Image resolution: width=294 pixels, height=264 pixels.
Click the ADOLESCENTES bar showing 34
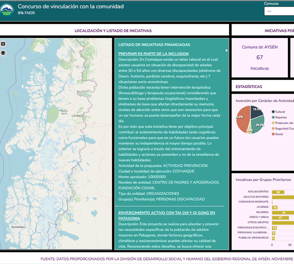tap(278, 192)
